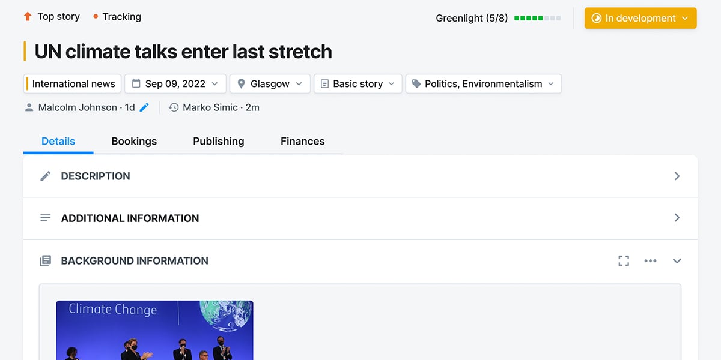Collapse the Background Information section

677,261
